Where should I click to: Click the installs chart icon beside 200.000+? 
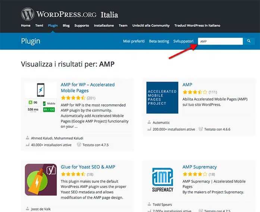[149, 129]
